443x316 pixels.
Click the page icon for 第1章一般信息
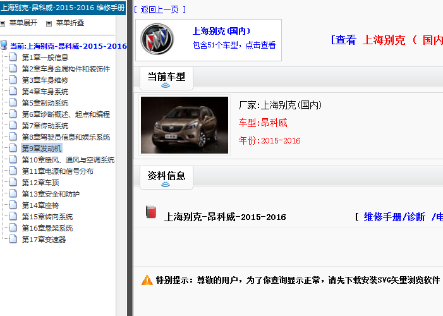click(x=13, y=57)
